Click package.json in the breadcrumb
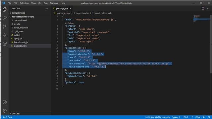Screen dimensions: 212x119 tap(63, 13)
